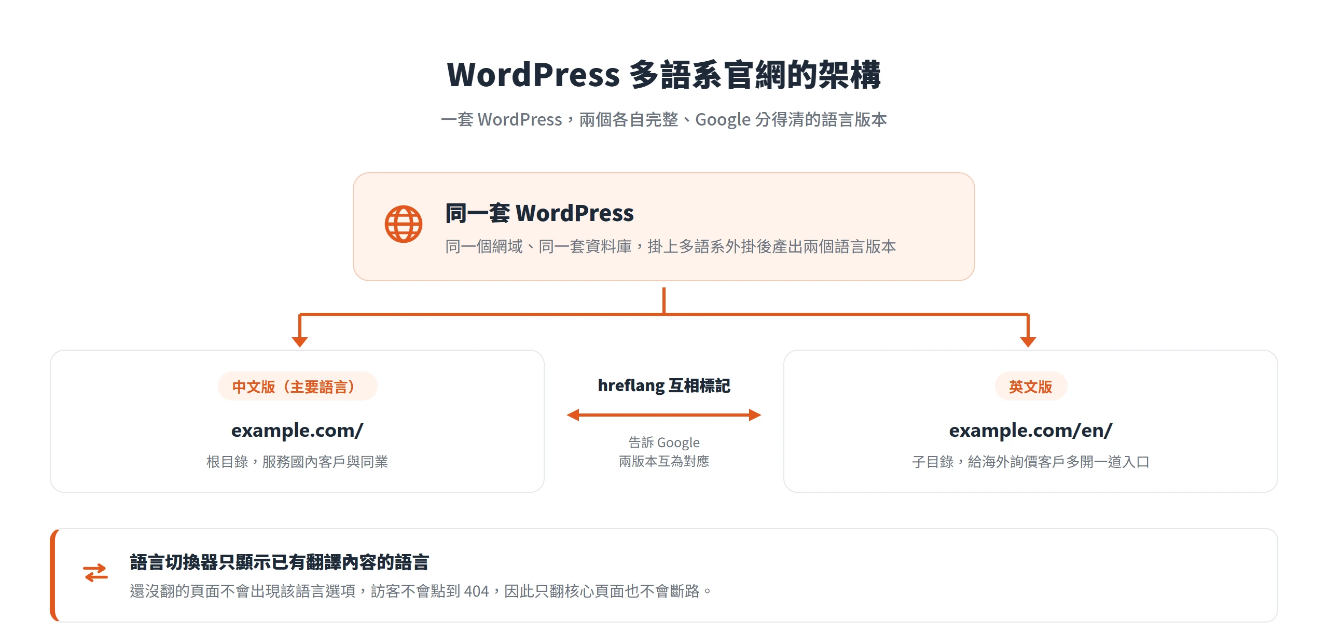The width and height of the screenshot is (1328, 635).
Task: Click the heading '語言切換器只顯示已有翻譯內容的語言'
Action: tap(279, 562)
